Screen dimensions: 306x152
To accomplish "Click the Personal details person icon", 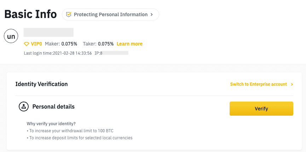I will click(x=24, y=107).
